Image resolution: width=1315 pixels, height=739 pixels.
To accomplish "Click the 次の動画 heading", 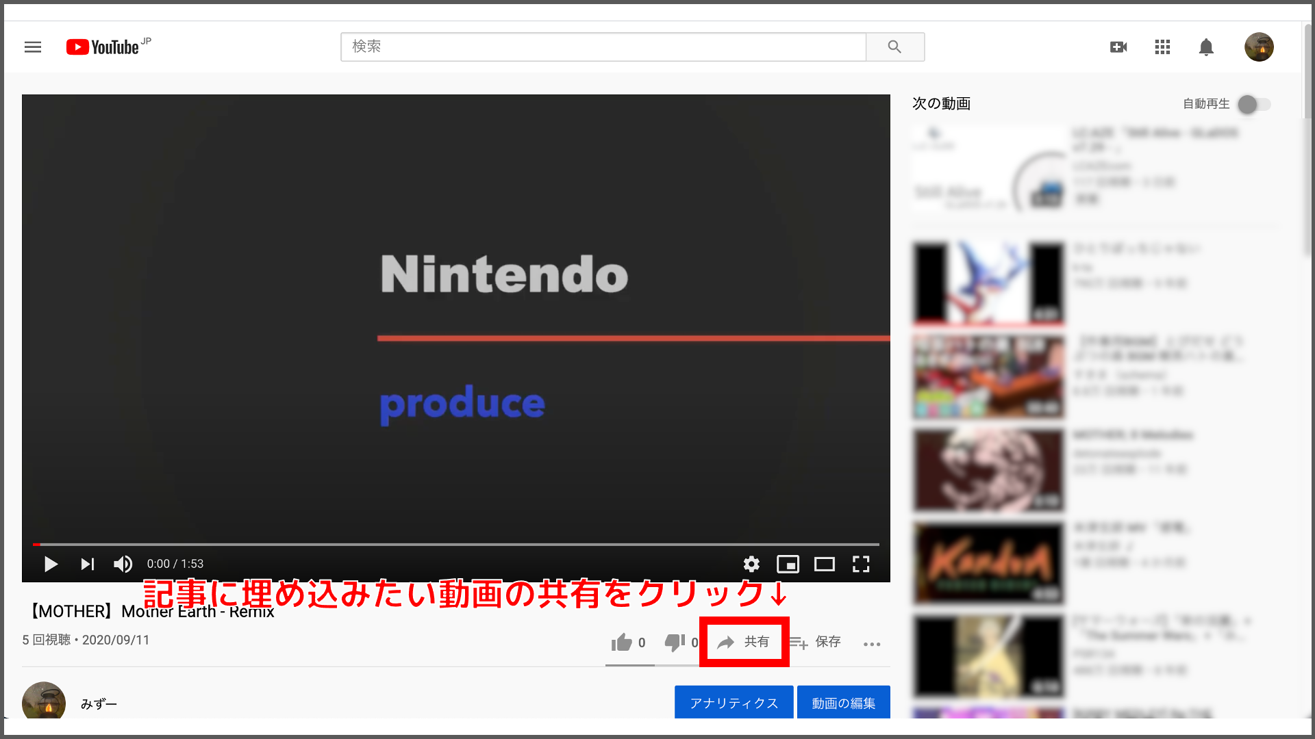I will [942, 103].
